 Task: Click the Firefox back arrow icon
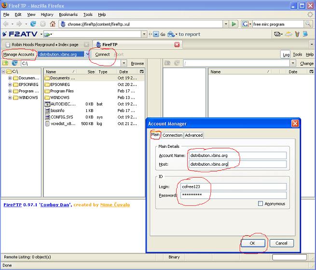pos(6,24)
